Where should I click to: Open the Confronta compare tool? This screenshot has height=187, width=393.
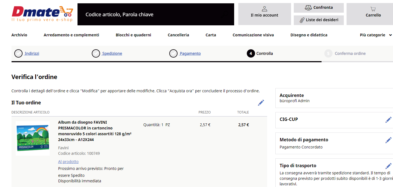pyautogui.click(x=319, y=8)
